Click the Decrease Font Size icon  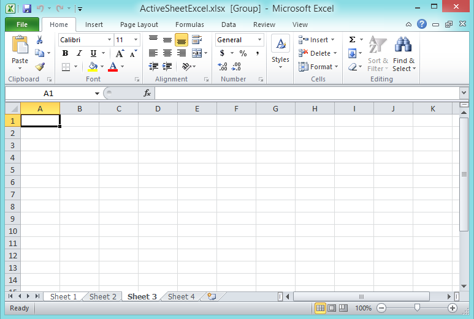[x=133, y=53]
